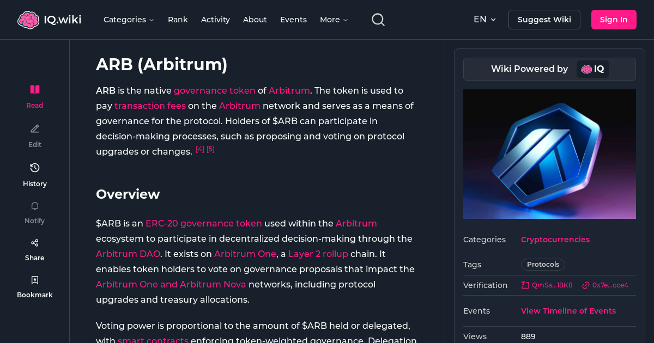
Task: Click the Sign In button
Action: click(614, 19)
